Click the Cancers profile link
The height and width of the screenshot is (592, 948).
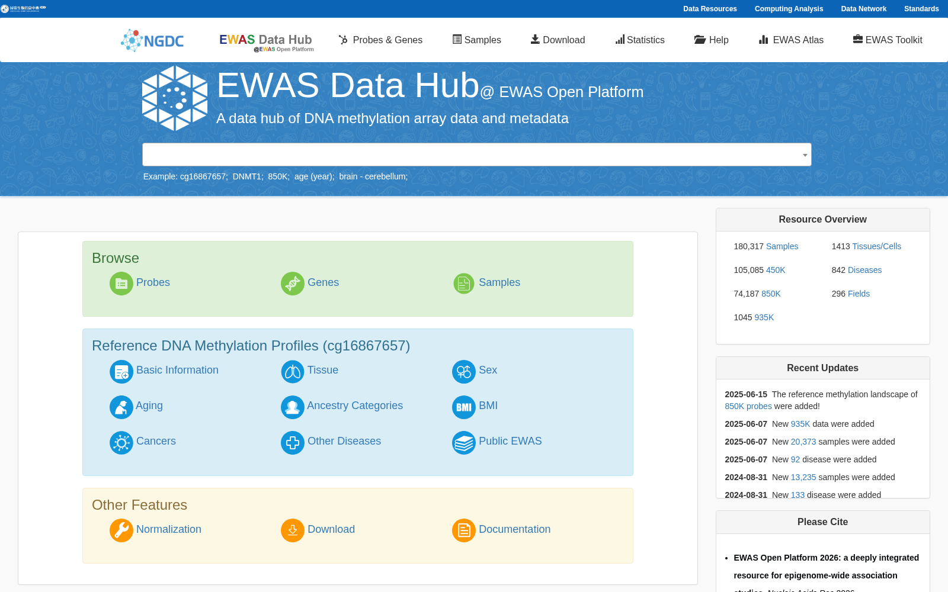[156, 441]
